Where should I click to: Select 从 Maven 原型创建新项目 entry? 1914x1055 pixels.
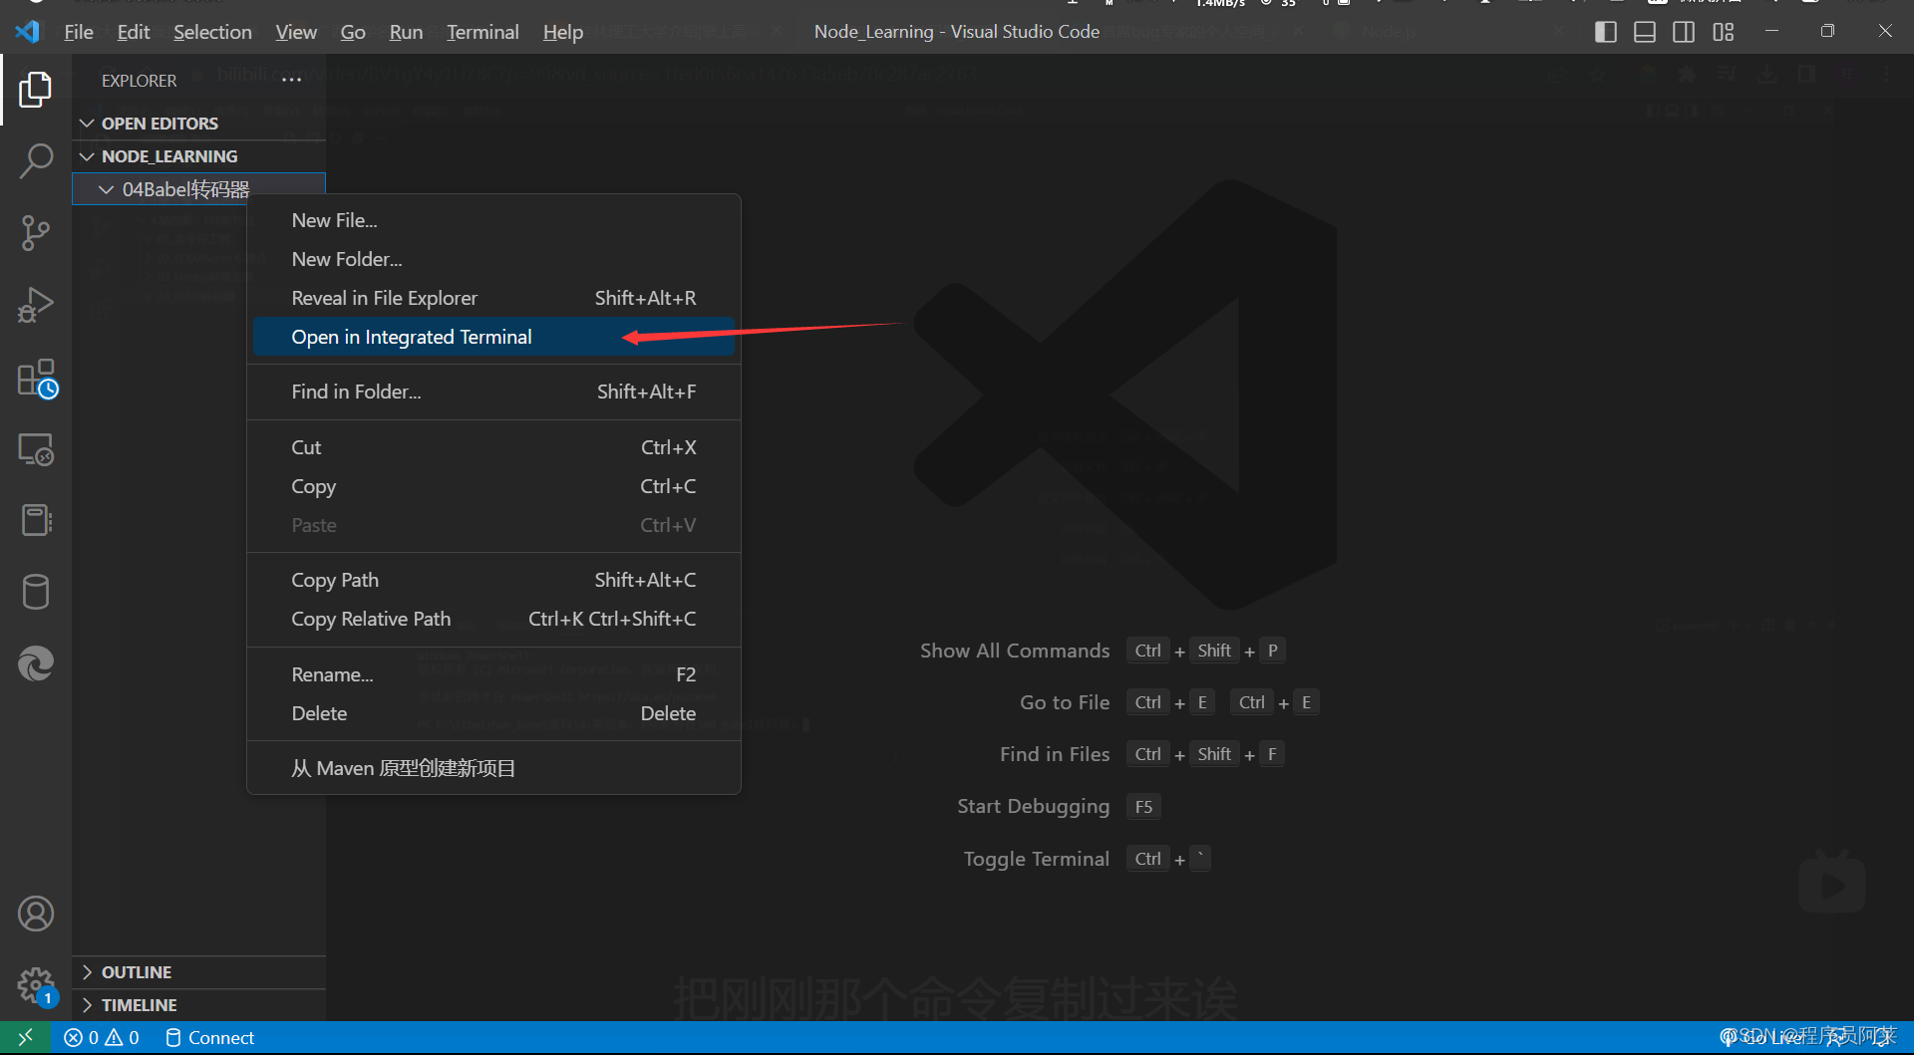click(x=493, y=768)
